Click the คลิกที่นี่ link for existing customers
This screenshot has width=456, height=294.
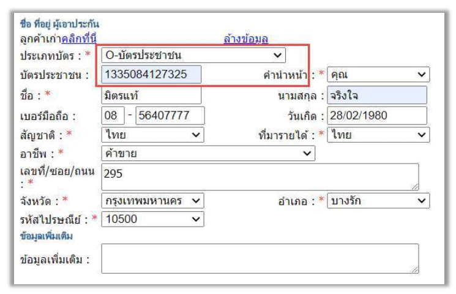79,39
